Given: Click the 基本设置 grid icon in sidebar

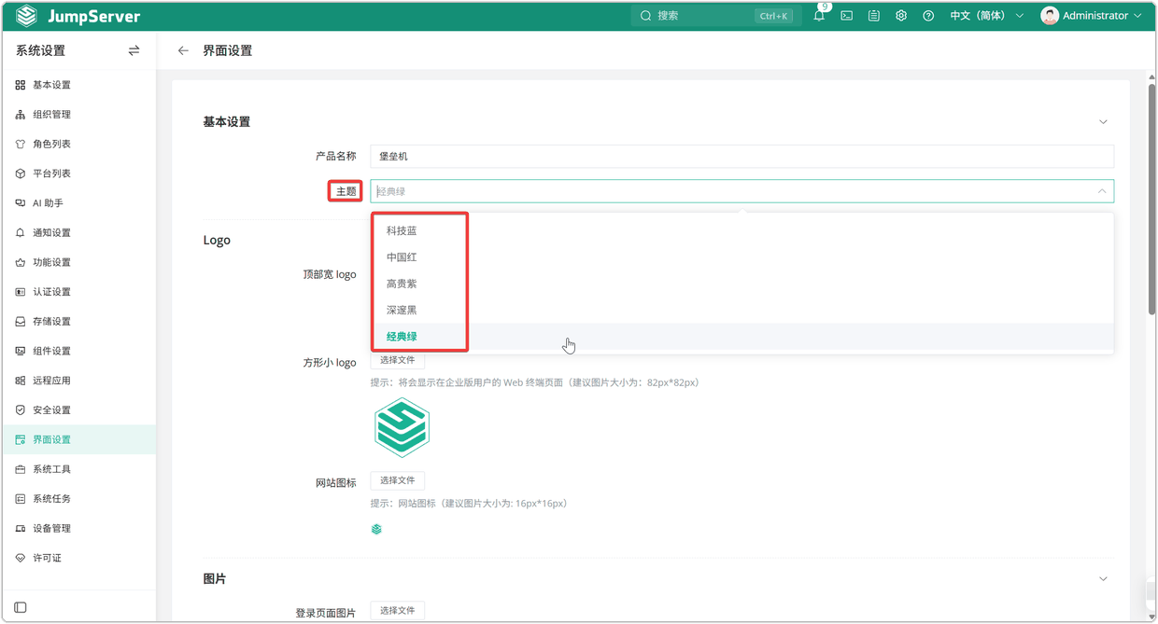Looking at the screenshot, I should [21, 85].
